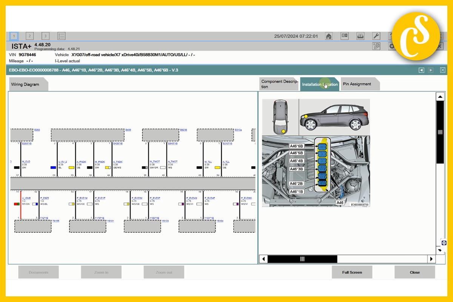The width and height of the screenshot is (453, 302).
Task: Close the wiring diagram with the Close button
Action: pos(414,272)
